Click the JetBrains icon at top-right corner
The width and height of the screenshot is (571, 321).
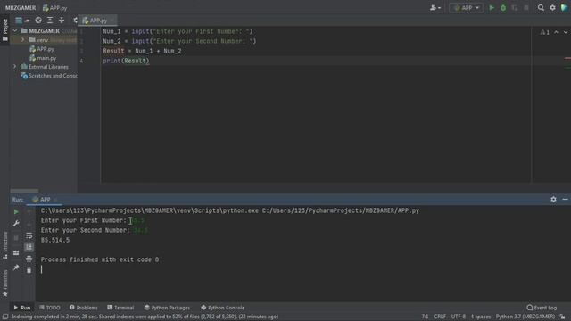565,8
